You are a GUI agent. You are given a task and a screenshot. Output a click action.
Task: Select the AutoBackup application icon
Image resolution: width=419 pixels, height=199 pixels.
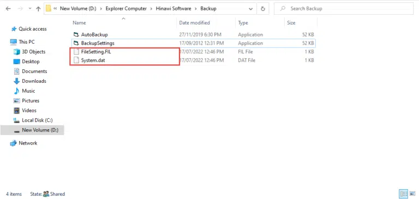tap(76, 35)
